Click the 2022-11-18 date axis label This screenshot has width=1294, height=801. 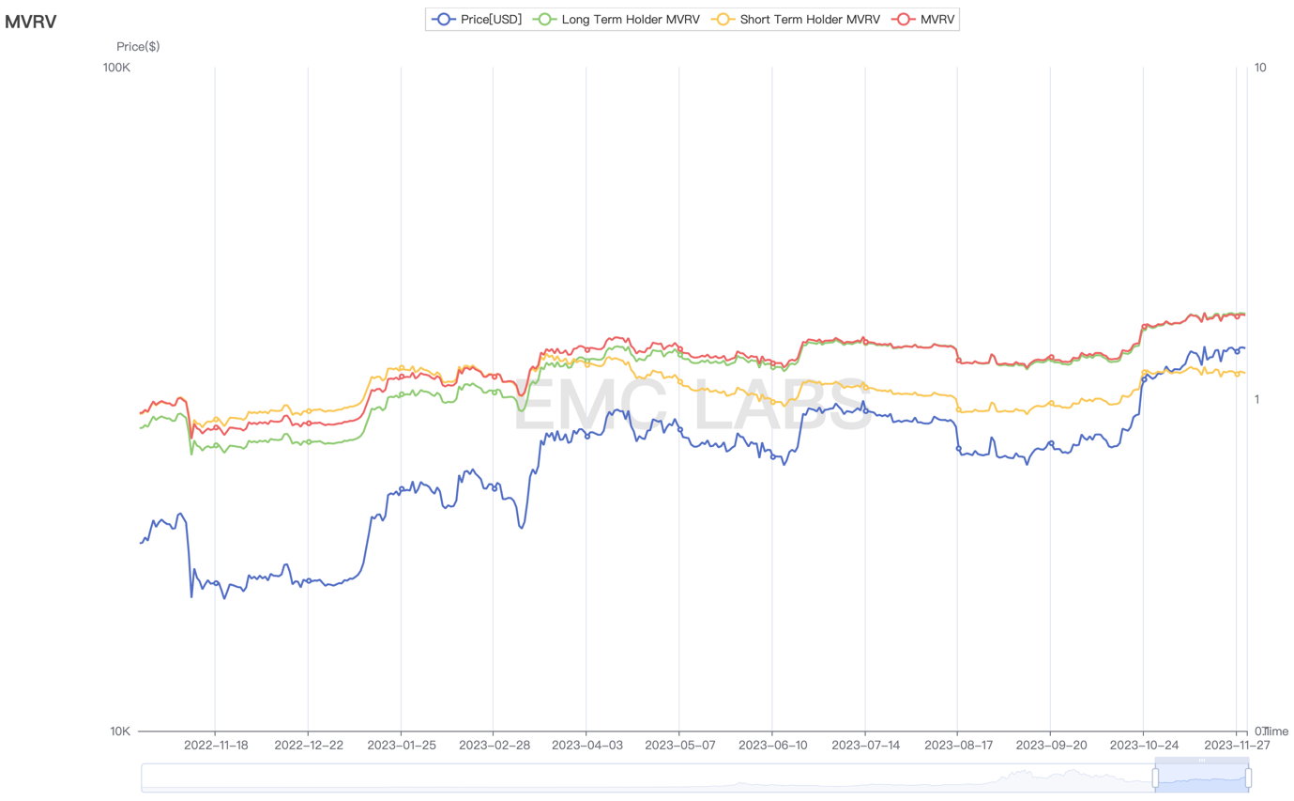(x=215, y=745)
